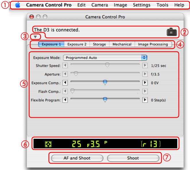The width and height of the screenshot is (190, 170).
Task: Click the AF and Shoot button
Action: point(77,158)
